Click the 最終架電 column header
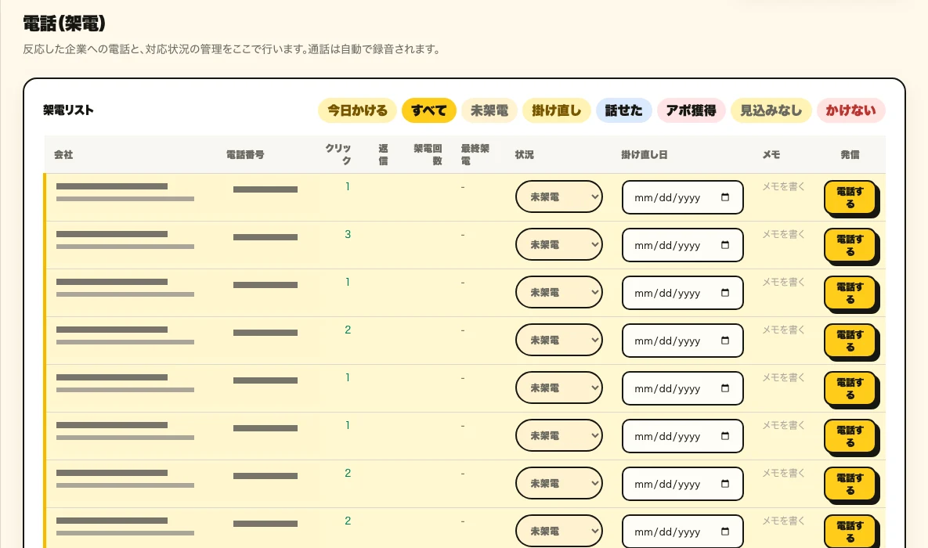The height and width of the screenshot is (548, 928). click(475, 154)
